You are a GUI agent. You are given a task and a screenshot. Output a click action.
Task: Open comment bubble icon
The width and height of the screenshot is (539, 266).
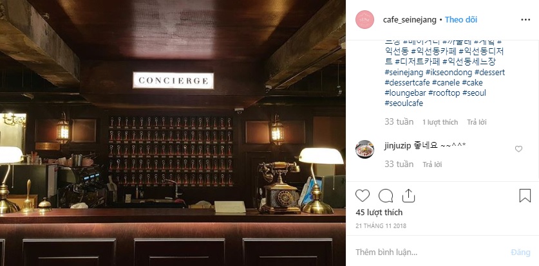point(386,196)
